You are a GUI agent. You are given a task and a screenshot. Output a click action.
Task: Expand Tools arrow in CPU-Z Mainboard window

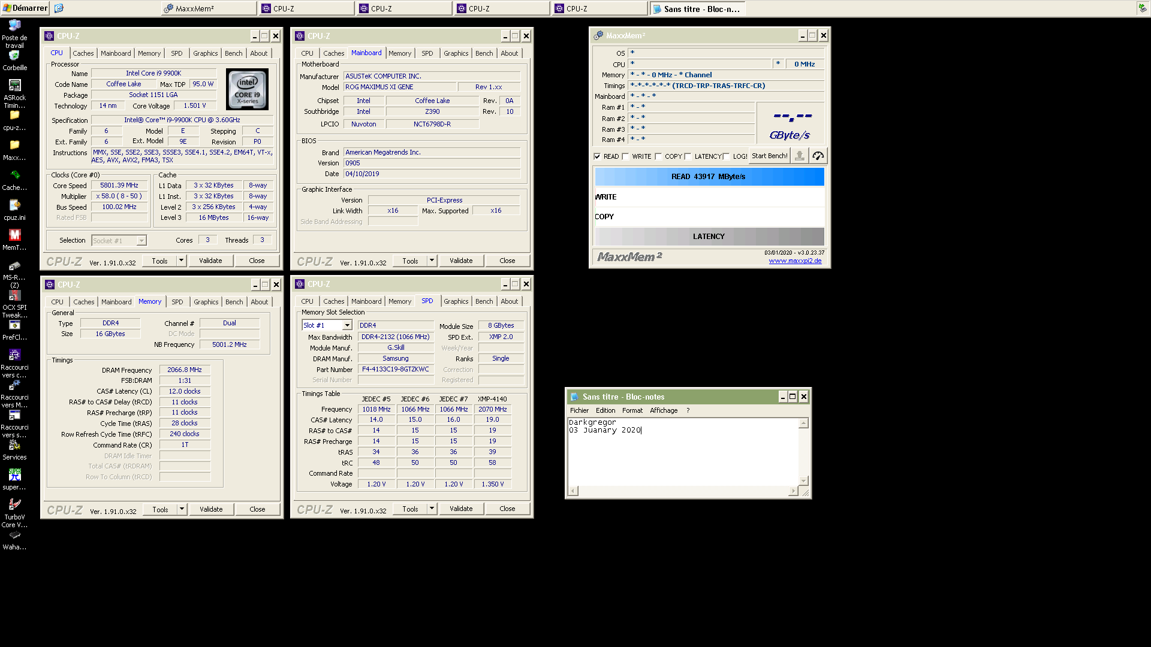[432, 261]
